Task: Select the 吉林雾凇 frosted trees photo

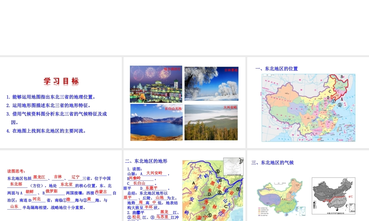Action: pyautogui.click(x=211, y=84)
